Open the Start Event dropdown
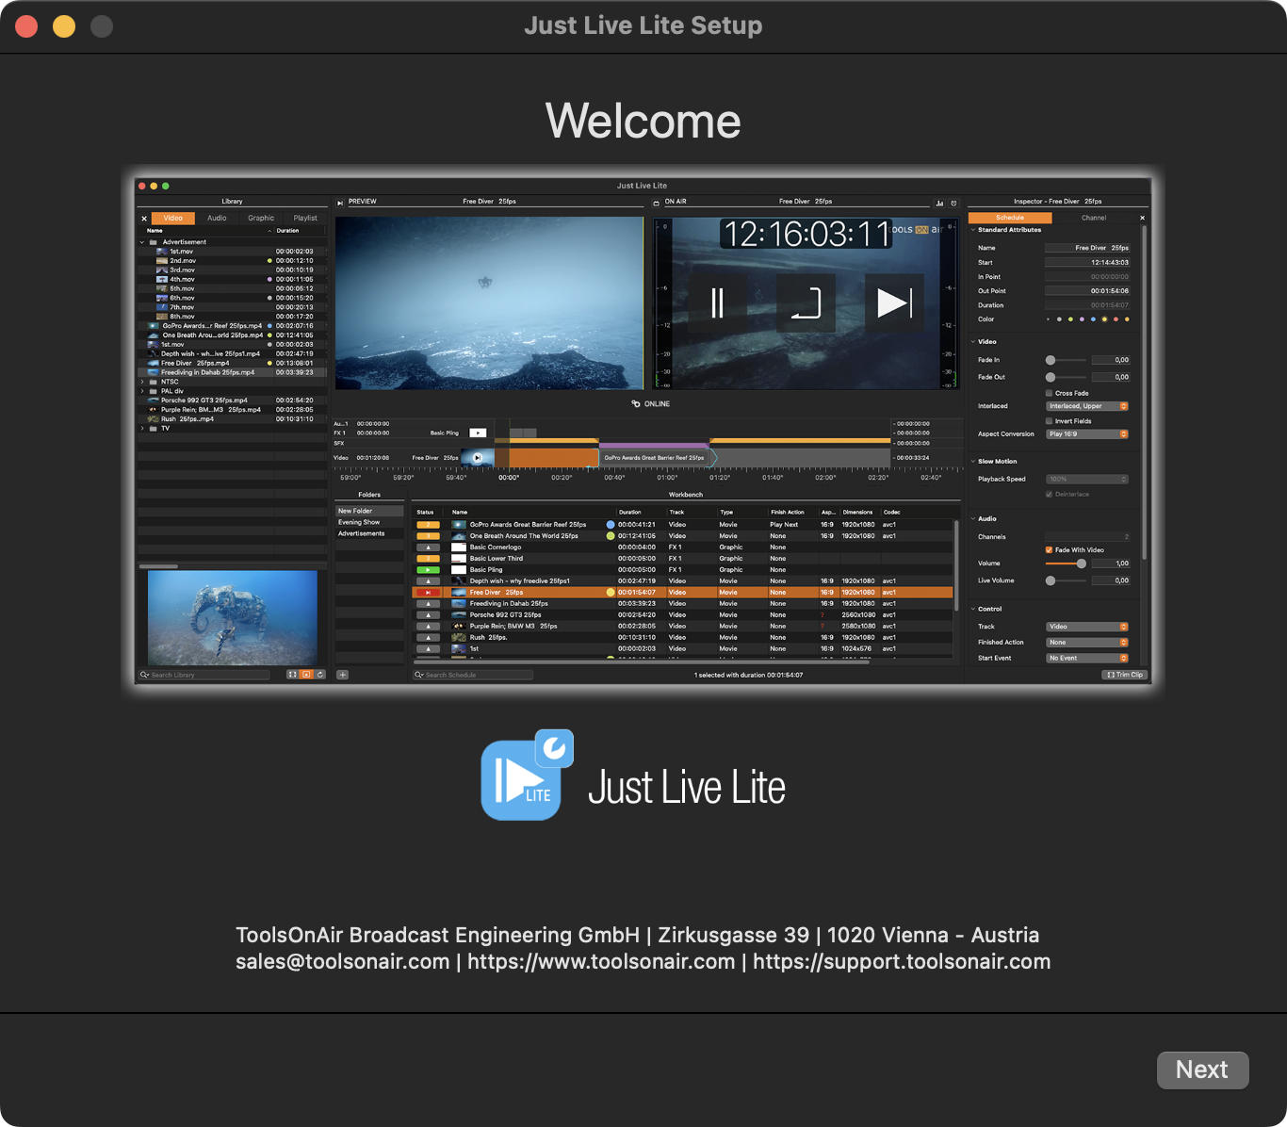1287x1127 pixels. [x=1087, y=659]
